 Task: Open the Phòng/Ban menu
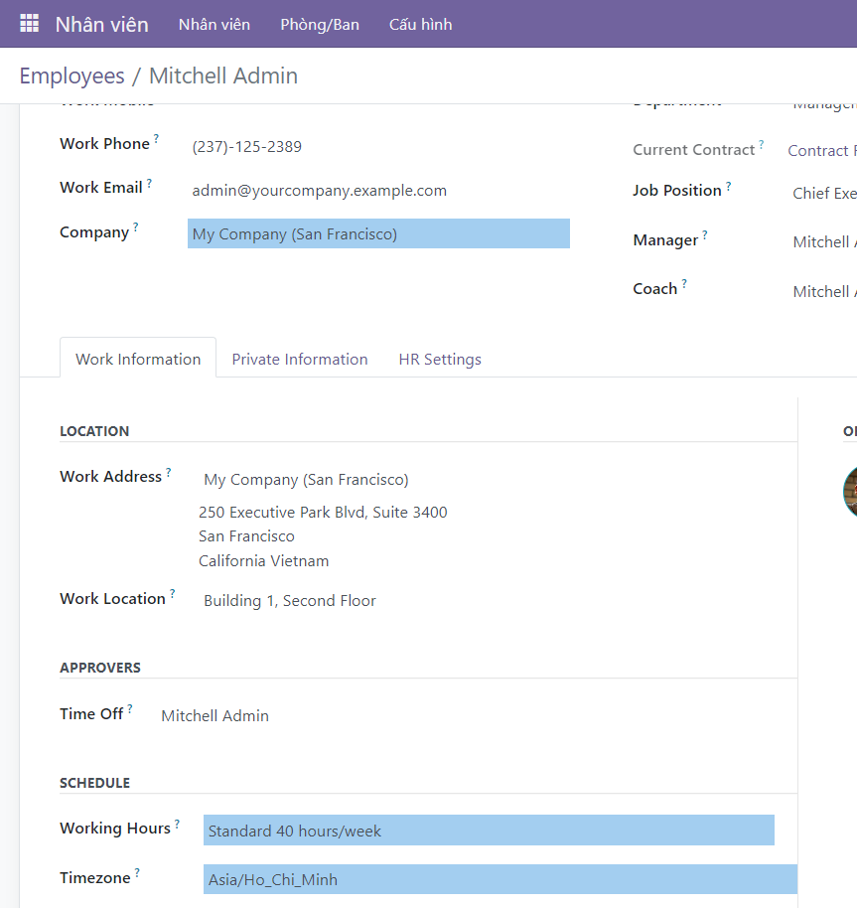pos(320,24)
